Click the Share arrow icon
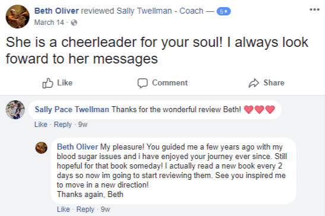 click(254, 83)
